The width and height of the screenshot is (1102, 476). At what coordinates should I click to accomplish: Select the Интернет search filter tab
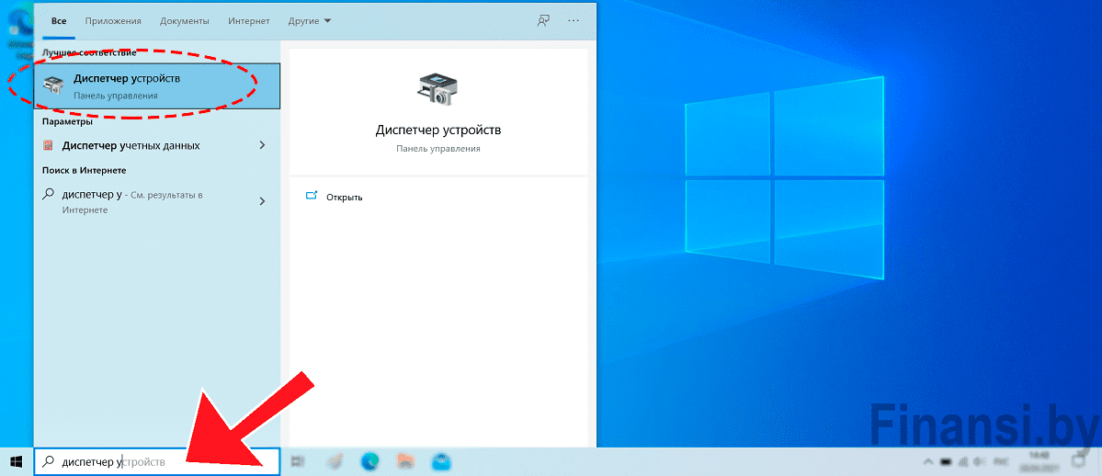click(x=251, y=20)
